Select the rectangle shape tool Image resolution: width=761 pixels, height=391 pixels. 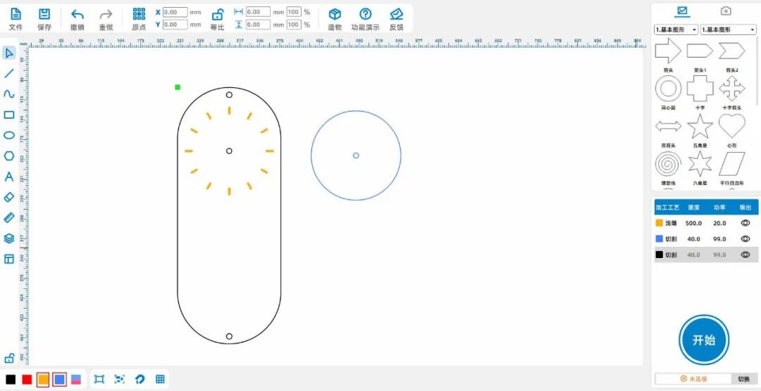(x=9, y=115)
